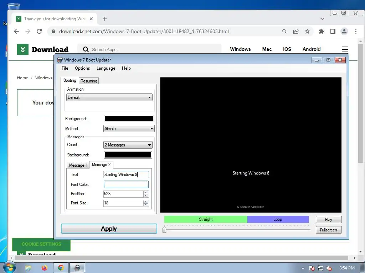Open the iOS link in CNET nav
The height and width of the screenshot is (273, 365).
[287, 49]
